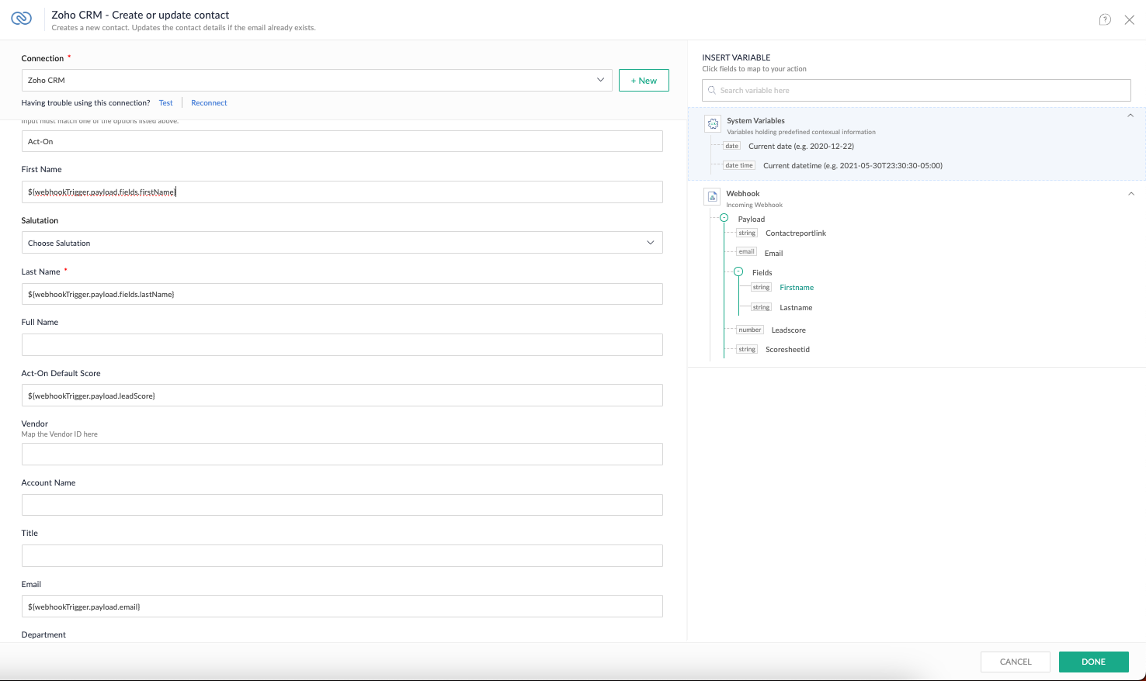The width and height of the screenshot is (1146, 681).
Task: Click the Act-On Default Score field
Action: click(342, 396)
